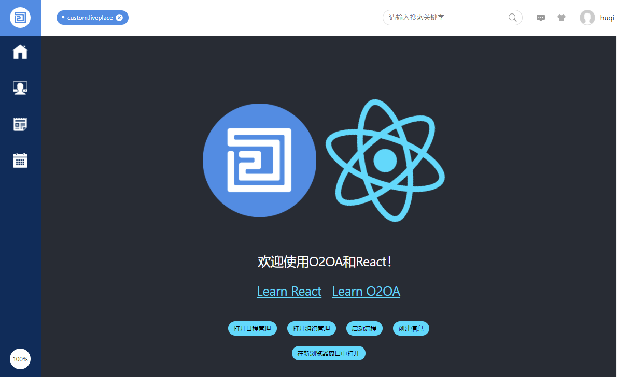
Task: Follow the Learn O2OA link
Action: (366, 292)
